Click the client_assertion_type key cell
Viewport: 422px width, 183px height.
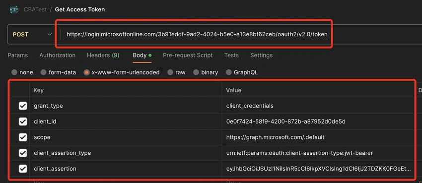point(126,153)
